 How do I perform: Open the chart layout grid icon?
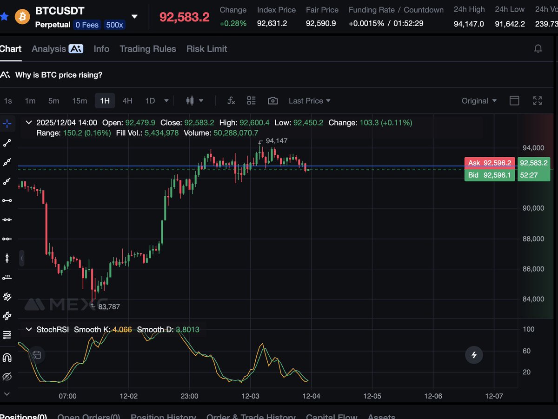[x=252, y=100]
